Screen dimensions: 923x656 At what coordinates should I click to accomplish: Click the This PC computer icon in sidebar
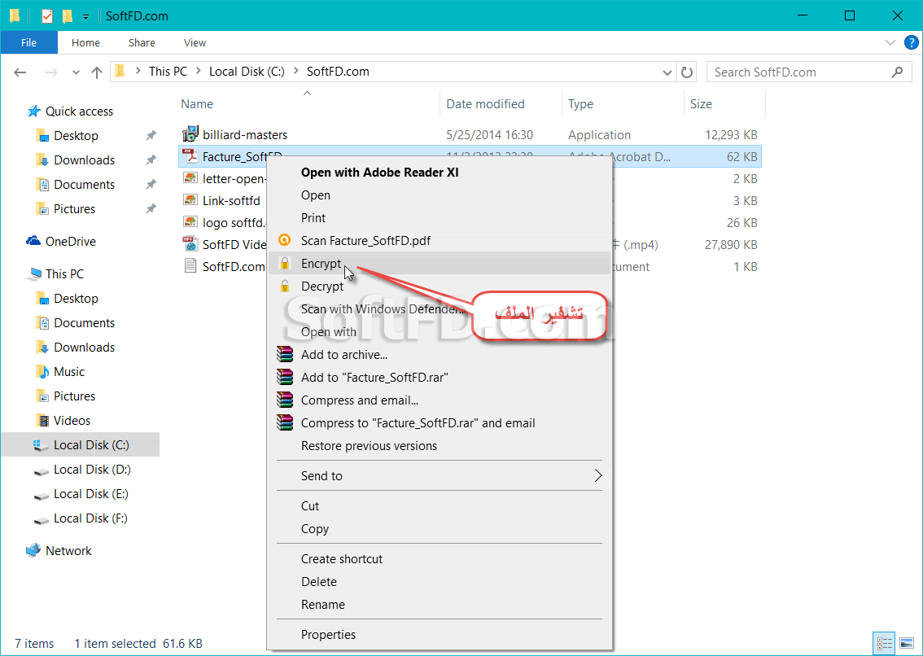[34, 274]
